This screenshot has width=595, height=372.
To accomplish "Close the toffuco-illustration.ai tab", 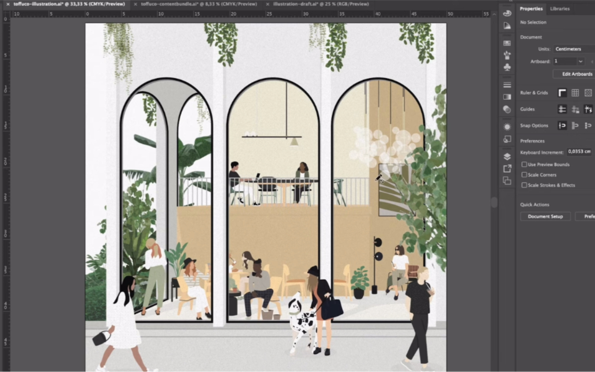I will (x=7, y=4).
